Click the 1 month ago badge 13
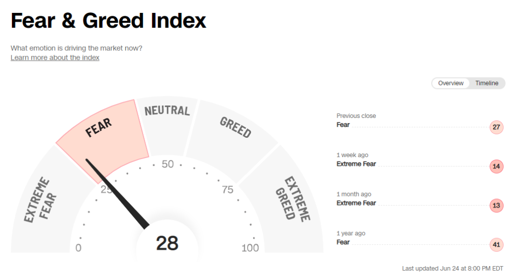509x278 pixels. pyautogui.click(x=496, y=205)
